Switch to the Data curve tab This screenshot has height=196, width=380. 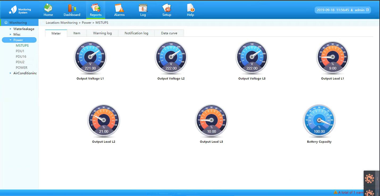[x=169, y=33]
